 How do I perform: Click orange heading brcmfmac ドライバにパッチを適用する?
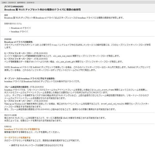[22, 129]
